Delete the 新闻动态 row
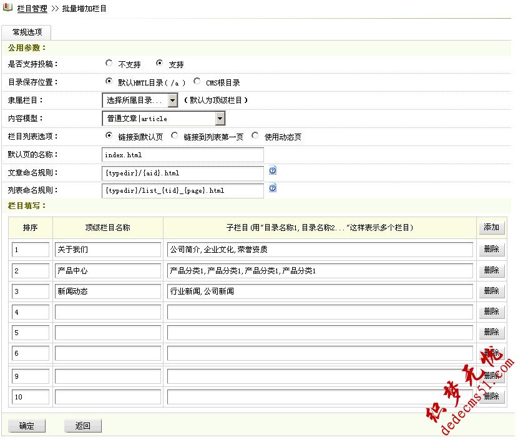 coord(491,291)
